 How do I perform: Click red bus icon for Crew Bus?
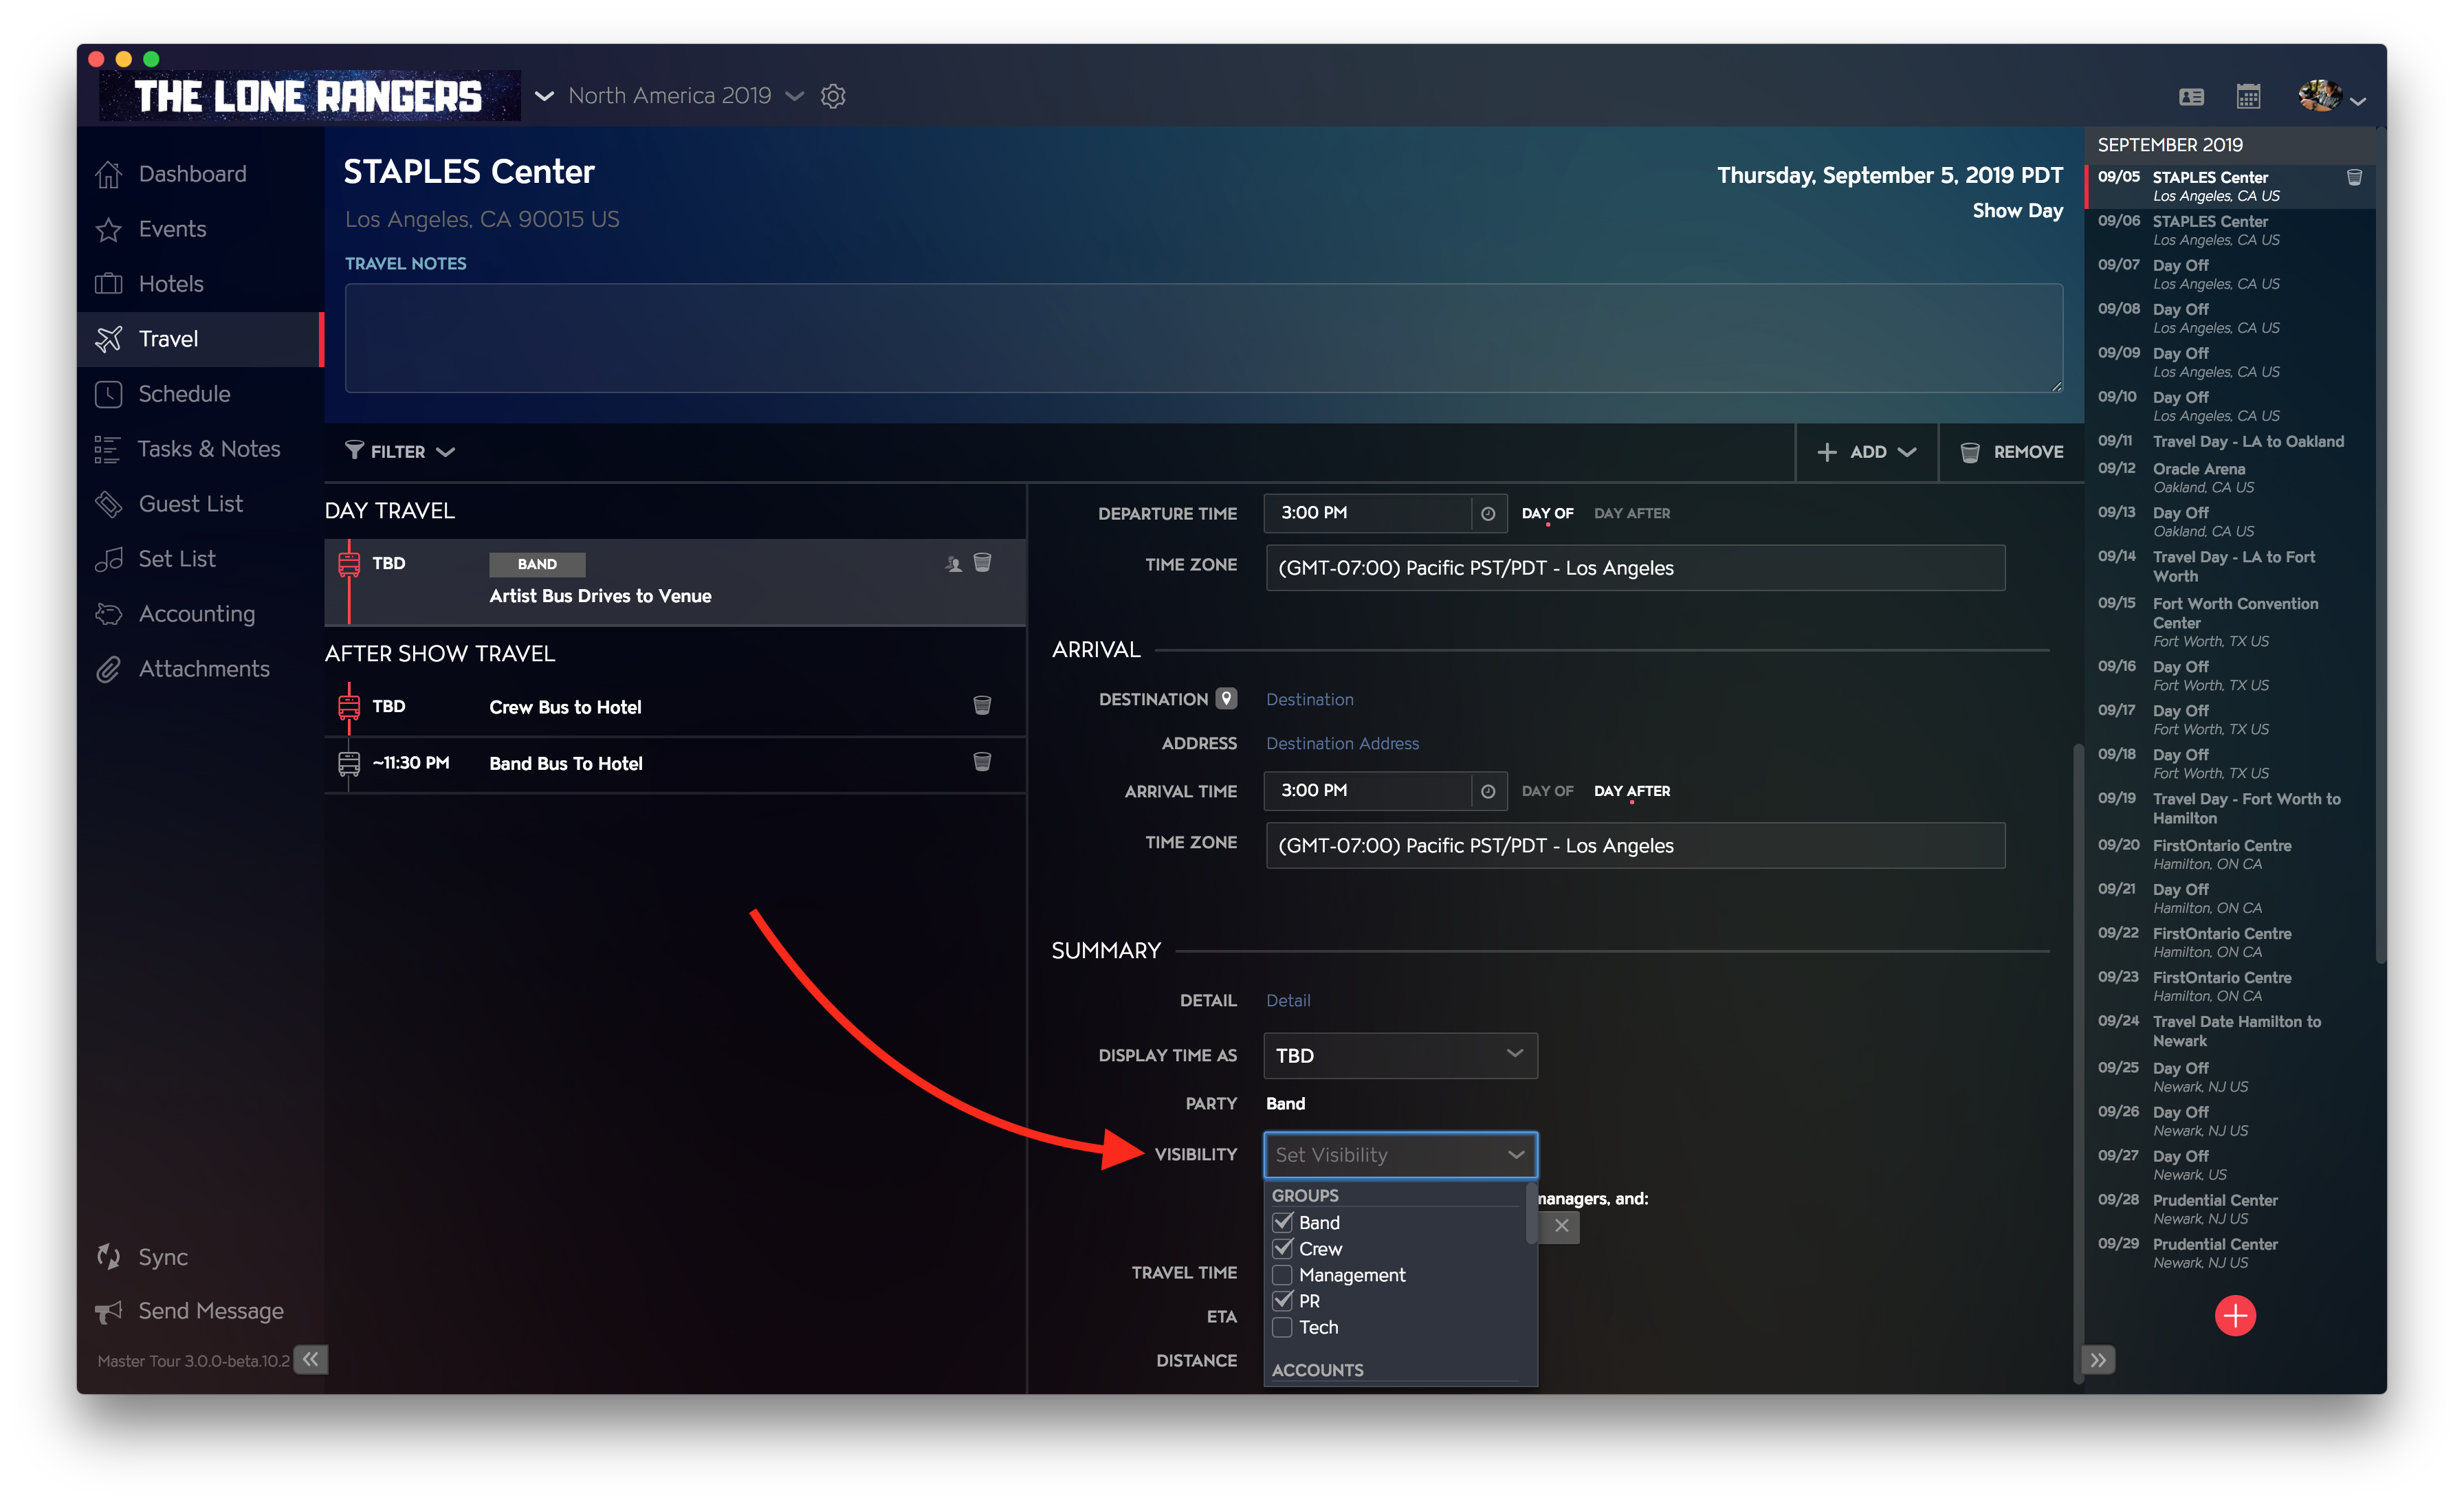click(x=348, y=707)
